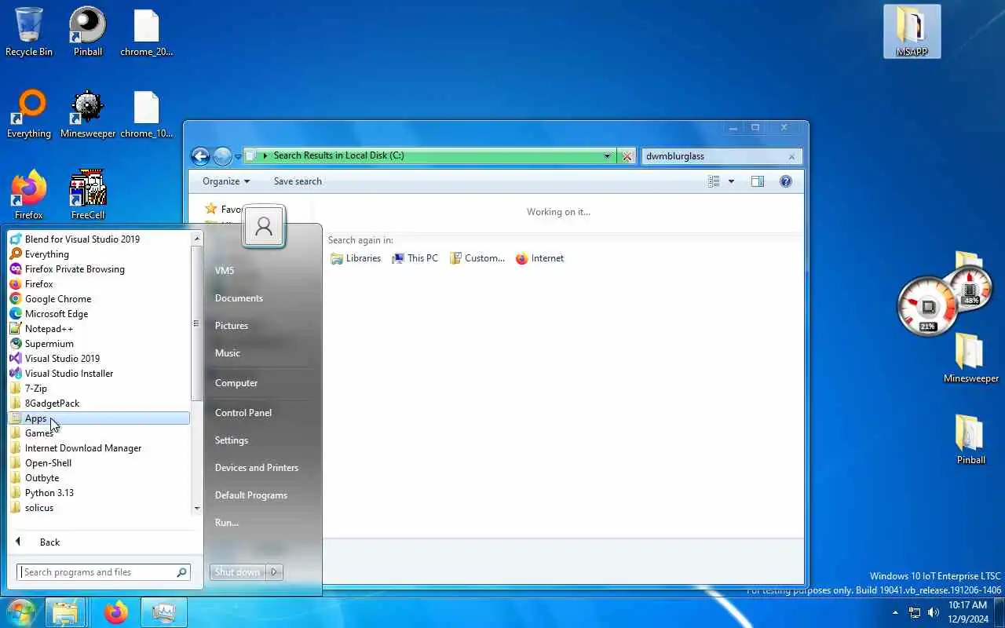This screenshot has height=628, width=1005.
Task: Open File Explorer from the taskbar
Action: 65,612
